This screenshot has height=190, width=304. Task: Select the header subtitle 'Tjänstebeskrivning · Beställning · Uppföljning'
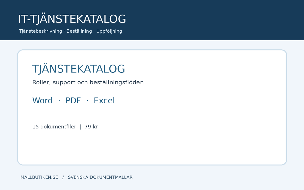pyautogui.click(x=70, y=31)
